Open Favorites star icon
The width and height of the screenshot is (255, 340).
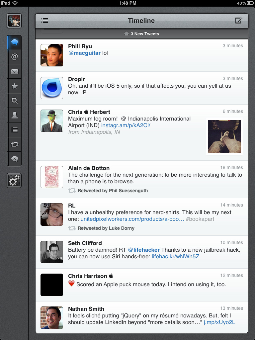click(x=14, y=86)
